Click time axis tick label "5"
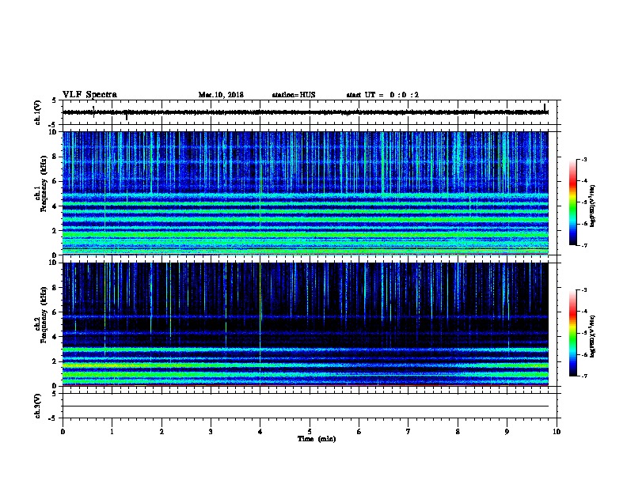The height and width of the screenshot is (484, 627). coord(310,432)
